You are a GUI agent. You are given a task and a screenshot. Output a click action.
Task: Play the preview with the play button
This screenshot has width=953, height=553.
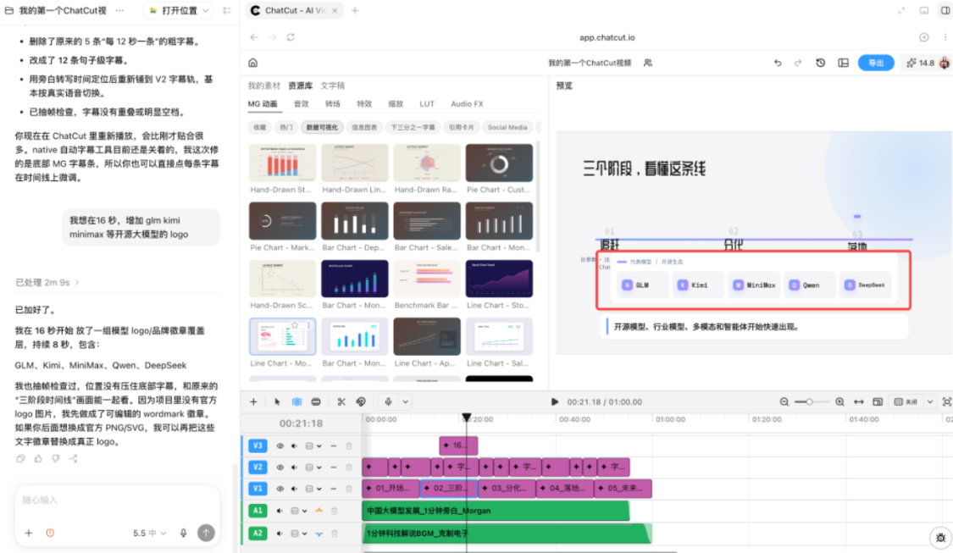554,401
